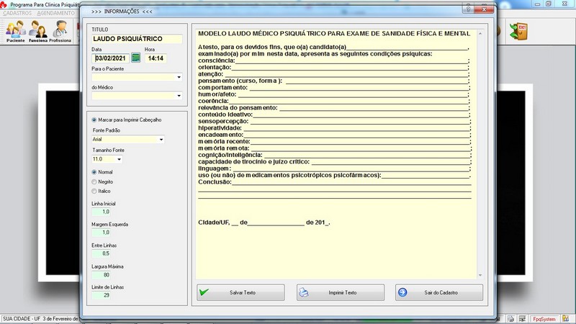Screen dimensions: 576x324
Task: Click the Profissional doctor icon
Action: pyautogui.click(x=60, y=32)
